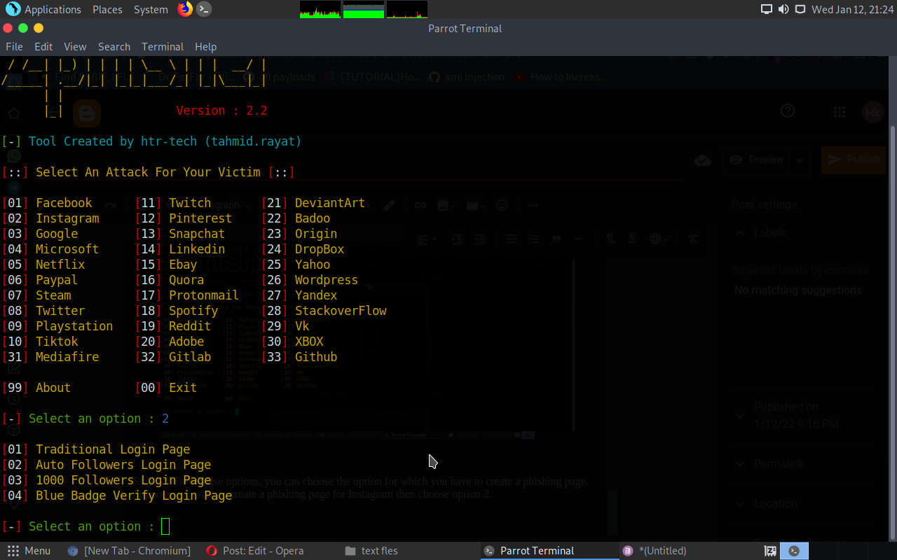Click the 'Netflix' list entry

(x=60, y=265)
